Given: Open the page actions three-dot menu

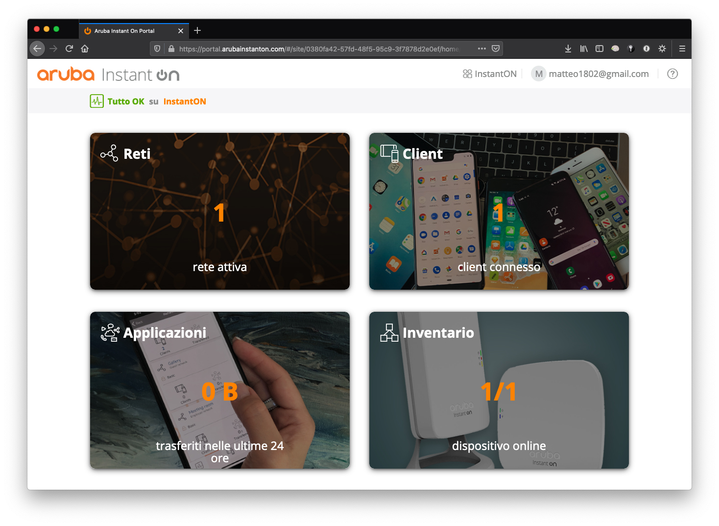Looking at the screenshot, I should click(482, 49).
